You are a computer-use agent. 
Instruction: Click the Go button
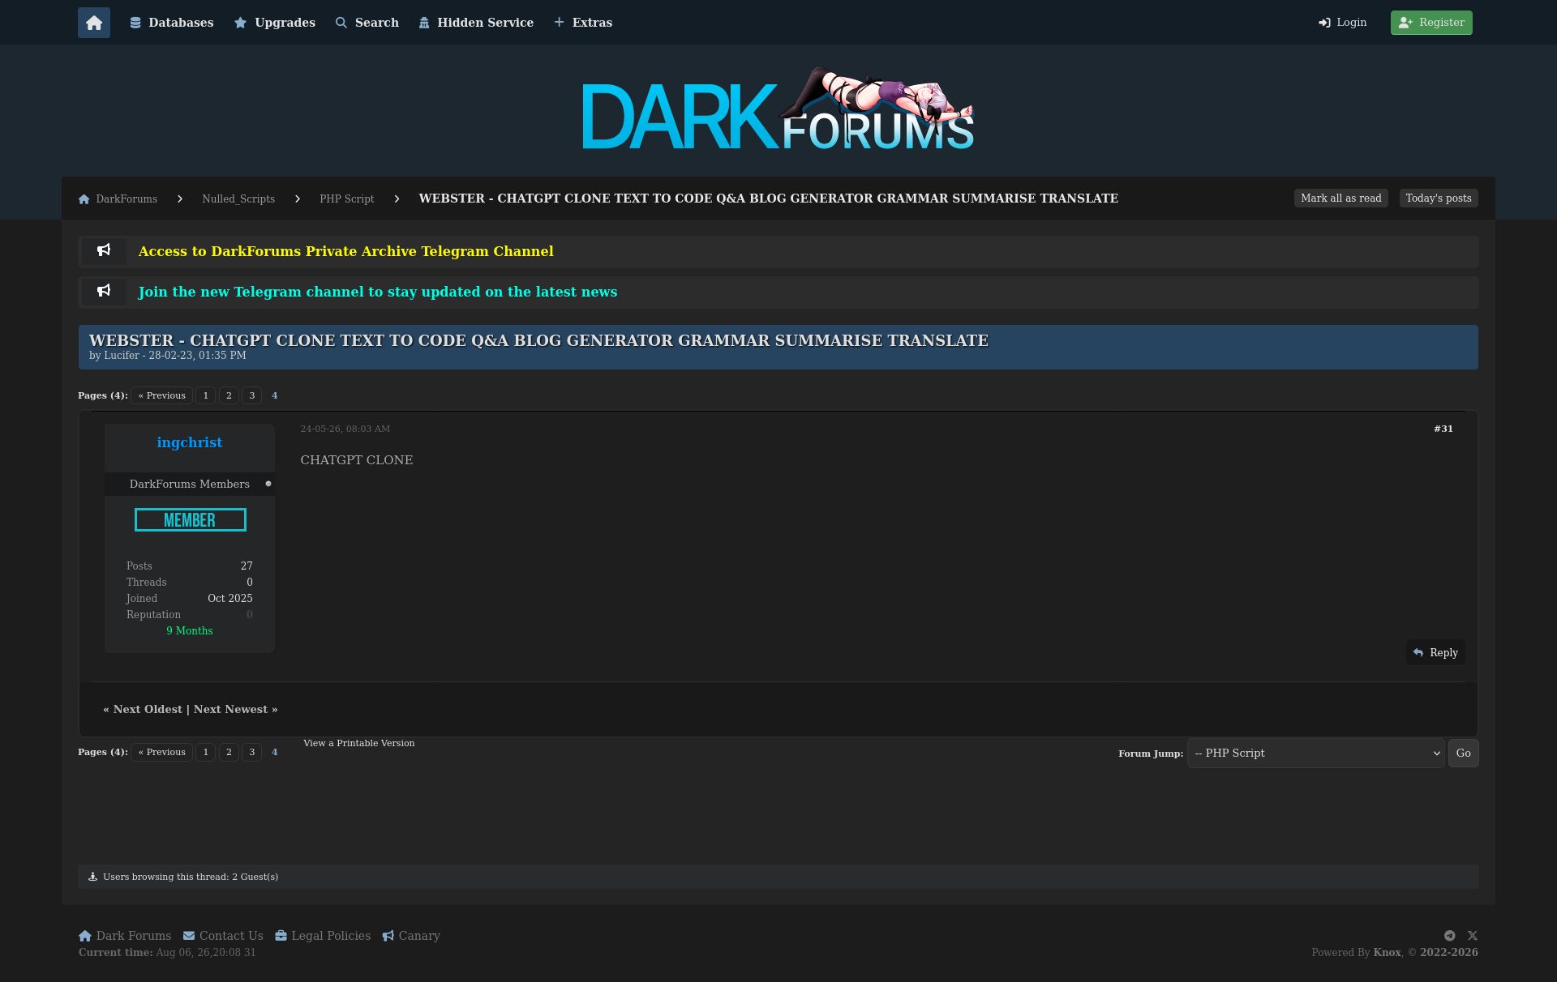tap(1464, 754)
